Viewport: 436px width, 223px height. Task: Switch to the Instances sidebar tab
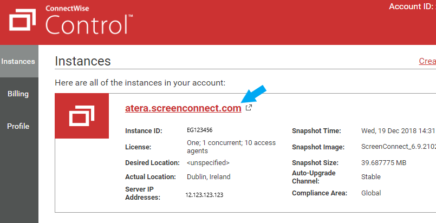pos(18,62)
